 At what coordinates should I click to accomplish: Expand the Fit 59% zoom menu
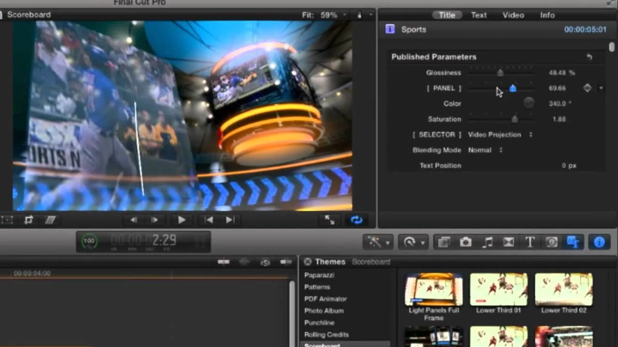324,15
